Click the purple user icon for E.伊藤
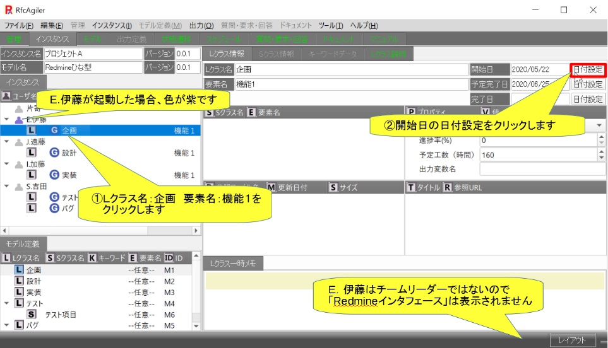Screen dimensions: 608x348 pos(18,120)
